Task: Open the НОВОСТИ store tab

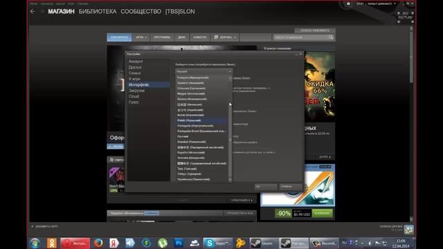Action: (x=200, y=37)
